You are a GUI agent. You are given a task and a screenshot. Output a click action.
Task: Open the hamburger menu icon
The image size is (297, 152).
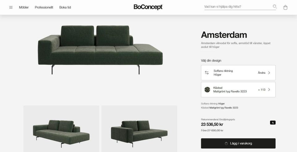coord(11,7)
